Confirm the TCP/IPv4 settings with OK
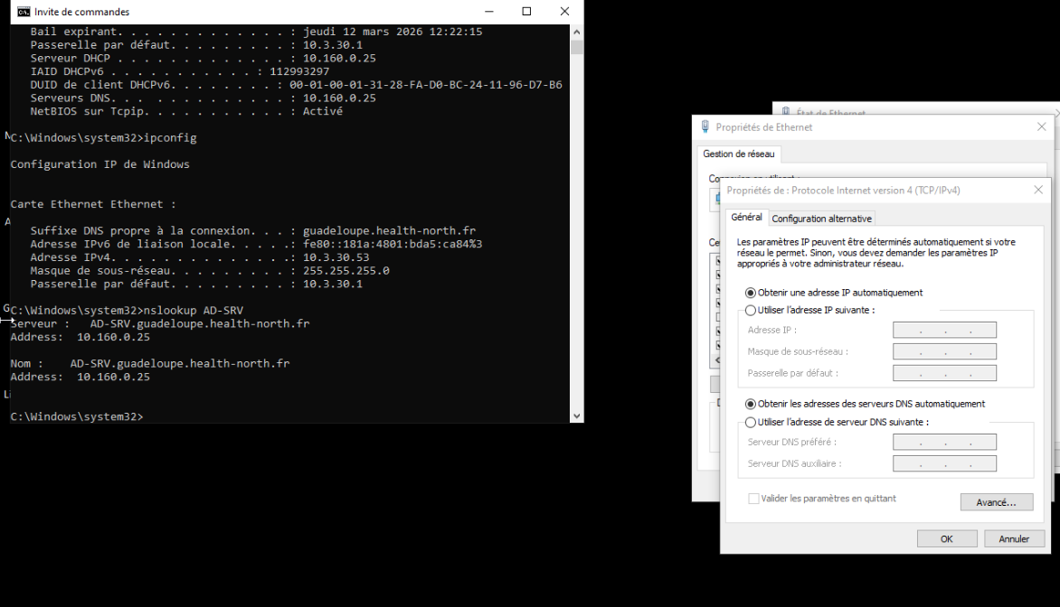1060x607 pixels. (x=947, y=537)
